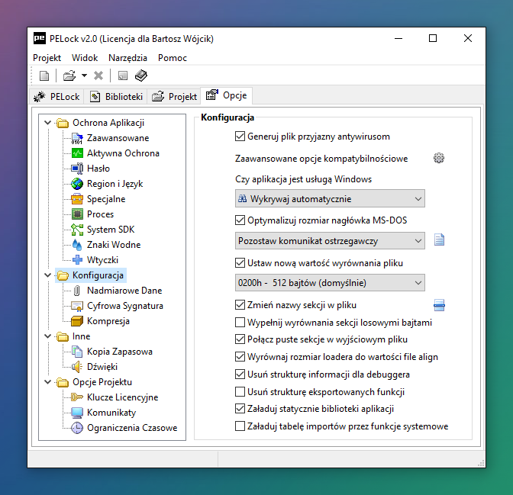513x495 pixels.
Task: Click the new project file icon
Action: tap(44, 76)
